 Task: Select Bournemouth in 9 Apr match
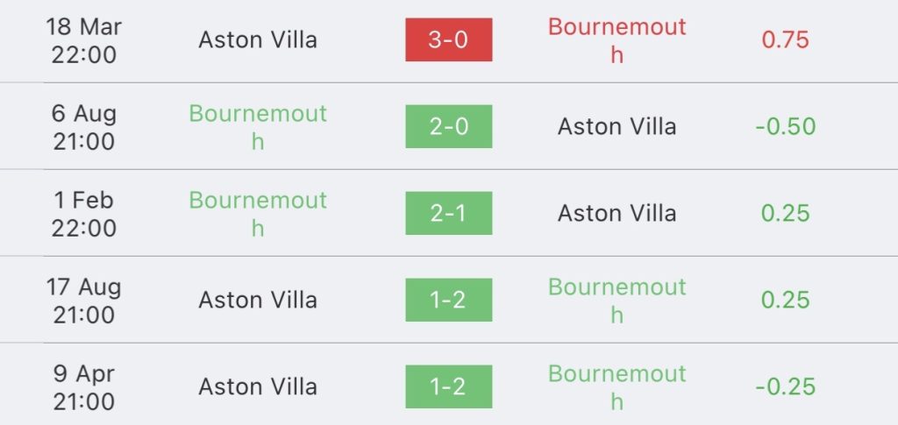click(616, 387)
